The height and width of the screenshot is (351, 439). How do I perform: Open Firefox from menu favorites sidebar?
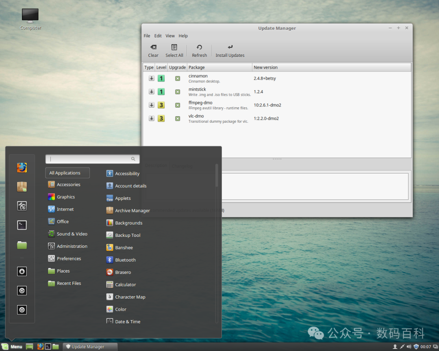tap(22, 167)
